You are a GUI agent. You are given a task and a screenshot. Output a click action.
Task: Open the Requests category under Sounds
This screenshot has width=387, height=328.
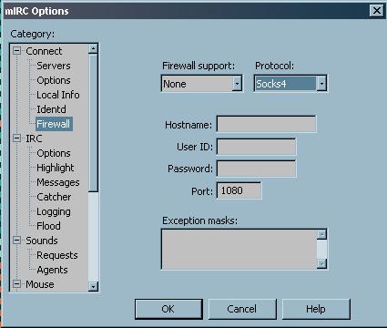point(57,255)
